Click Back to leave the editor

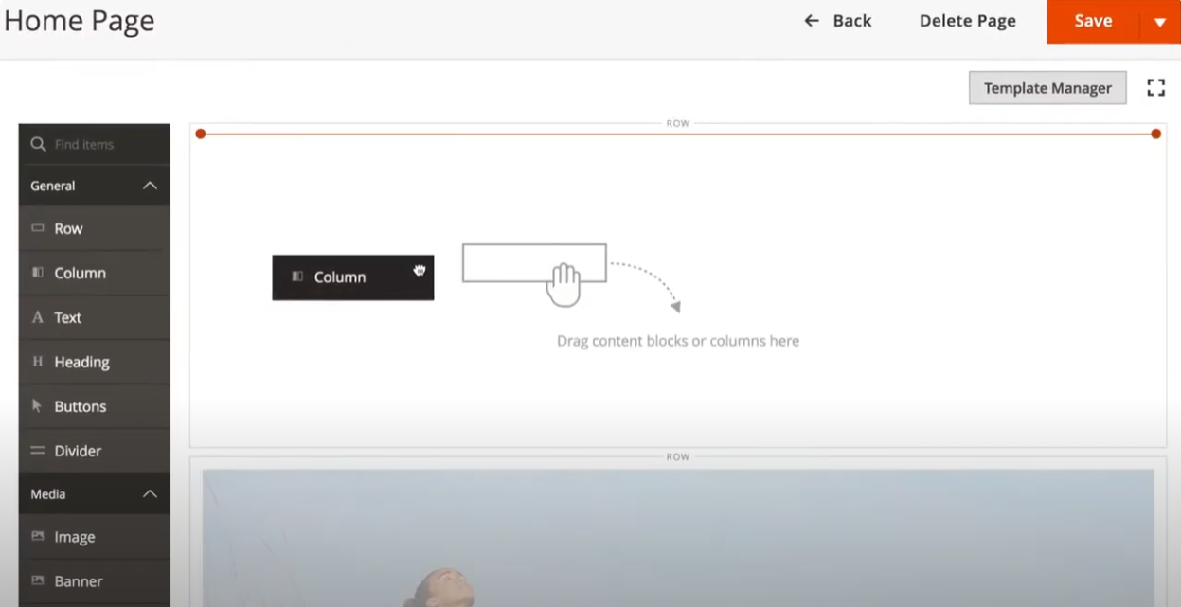838,20
